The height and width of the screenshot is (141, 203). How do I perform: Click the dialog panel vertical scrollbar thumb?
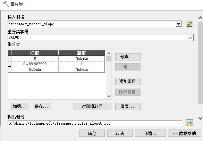point(200,63)
